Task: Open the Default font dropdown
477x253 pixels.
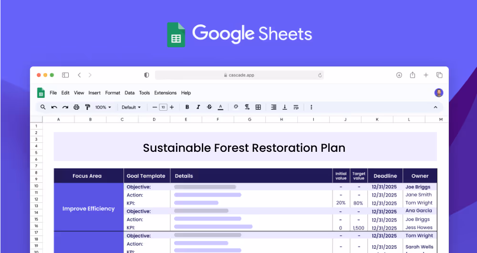Action: coord(131,107)
